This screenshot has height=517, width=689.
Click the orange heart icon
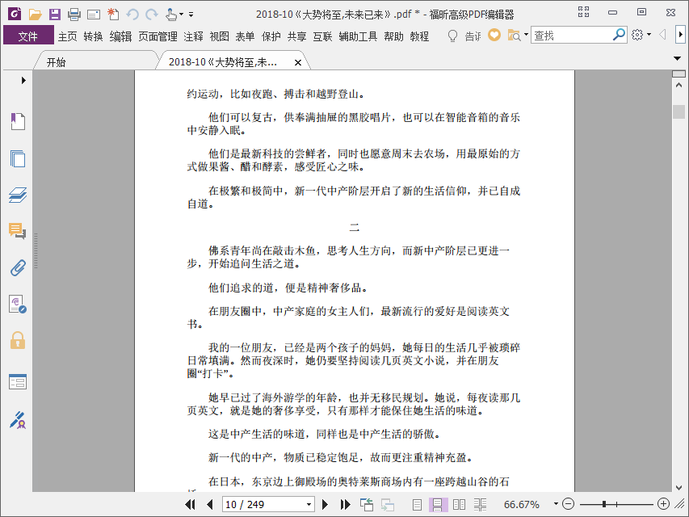pos(494,35)
